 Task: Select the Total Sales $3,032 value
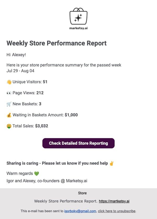click(x=42, y=126)
